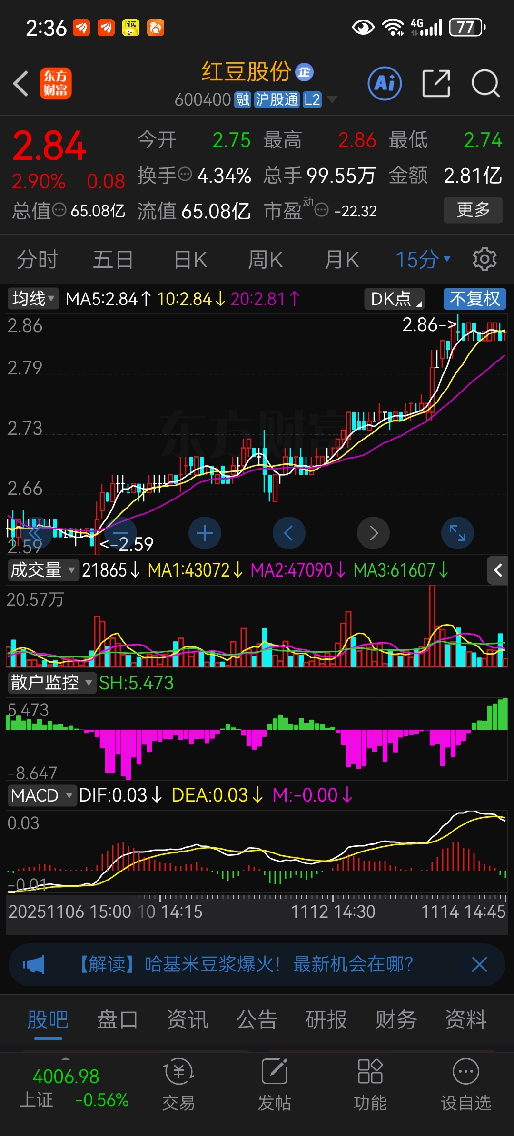Launch the Ai assistant icon
Screen dimensions: 514x1136
(385, 83)
